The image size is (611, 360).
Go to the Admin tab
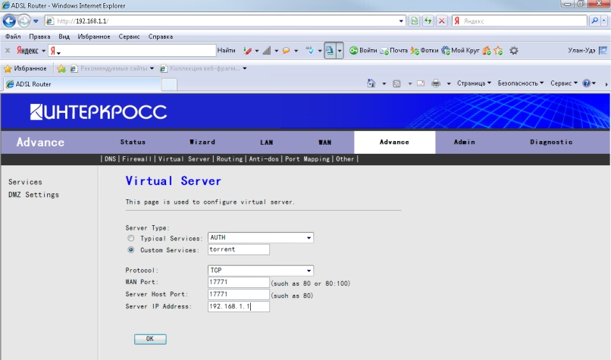[465, 142]
